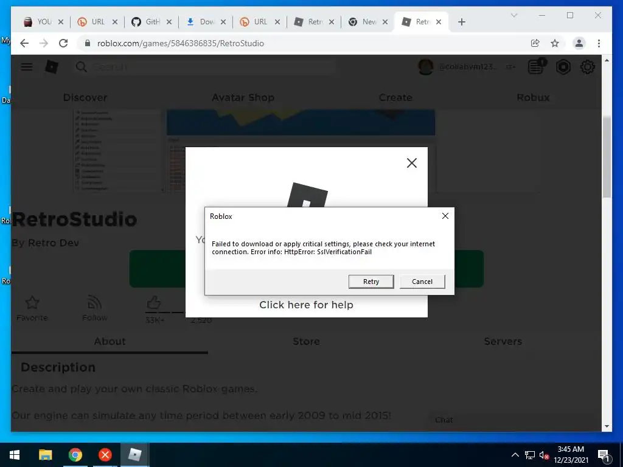Follow the RetroStudio game

tap(94, 308)
